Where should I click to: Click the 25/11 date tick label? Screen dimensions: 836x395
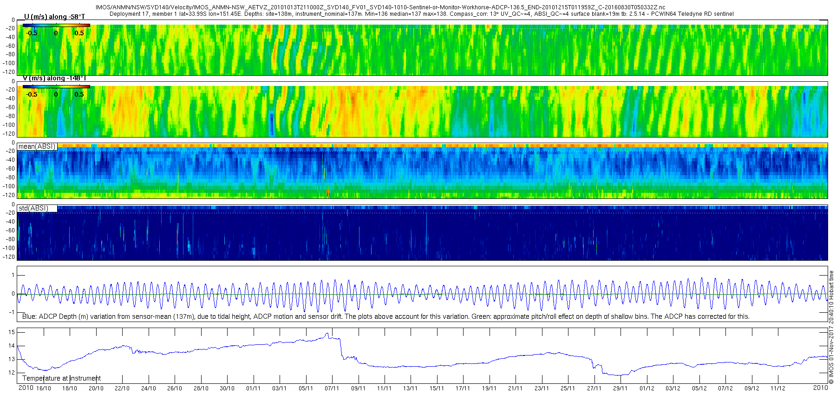tap(568, 388)
